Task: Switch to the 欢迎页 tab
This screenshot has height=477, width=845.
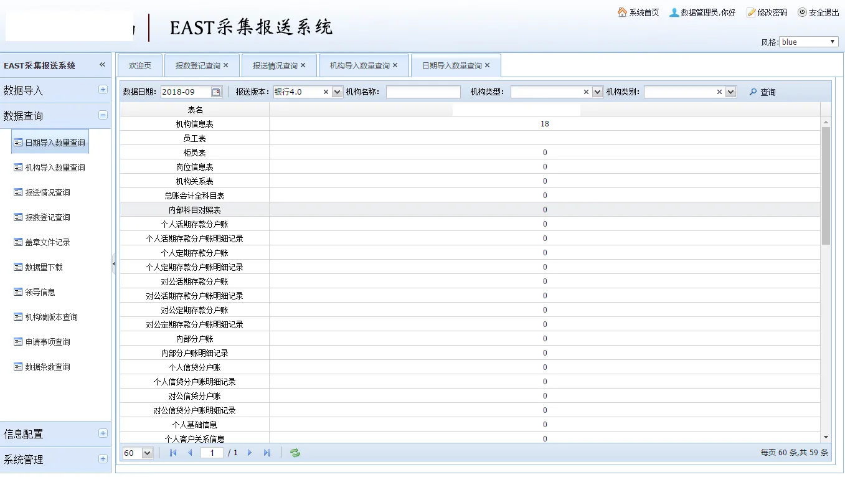Action: pyautogui.click(x=140, y=65)
